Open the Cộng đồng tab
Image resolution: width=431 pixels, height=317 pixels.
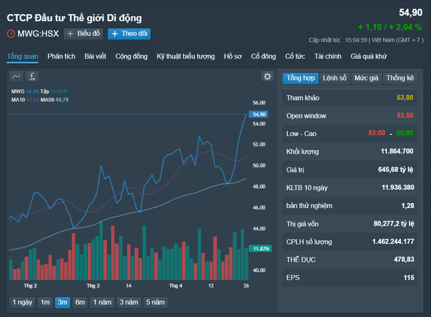click(x=131, y=56)
